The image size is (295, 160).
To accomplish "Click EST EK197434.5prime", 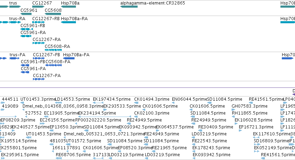I will [112, 99].
